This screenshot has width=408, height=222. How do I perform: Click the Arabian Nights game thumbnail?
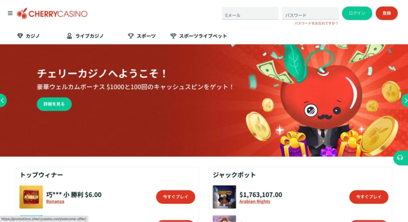[x=224, y=197]
